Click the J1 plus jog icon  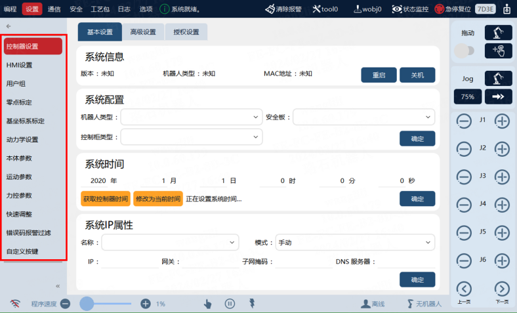502,121
